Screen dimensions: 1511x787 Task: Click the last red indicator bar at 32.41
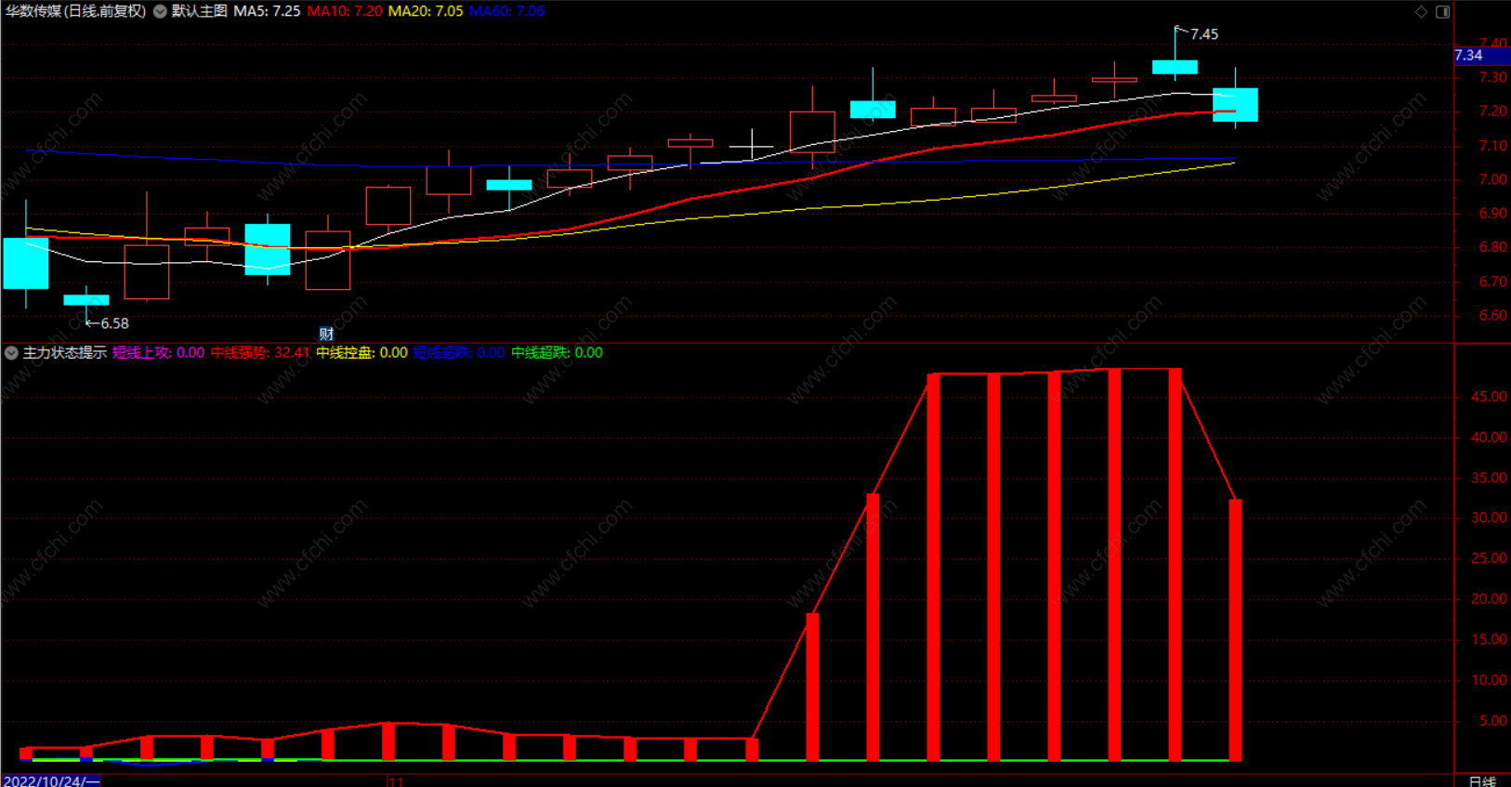1235,630
